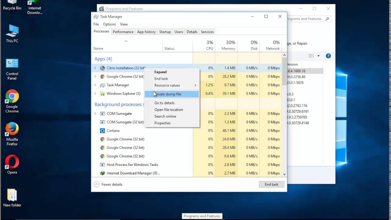Click the Programs and Features window icon
The image size is (391, 220).
[101, 9]
